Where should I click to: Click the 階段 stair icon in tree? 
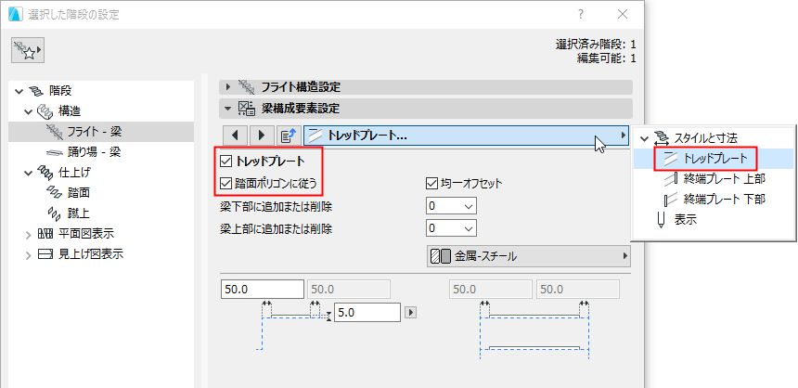point(37,91)
